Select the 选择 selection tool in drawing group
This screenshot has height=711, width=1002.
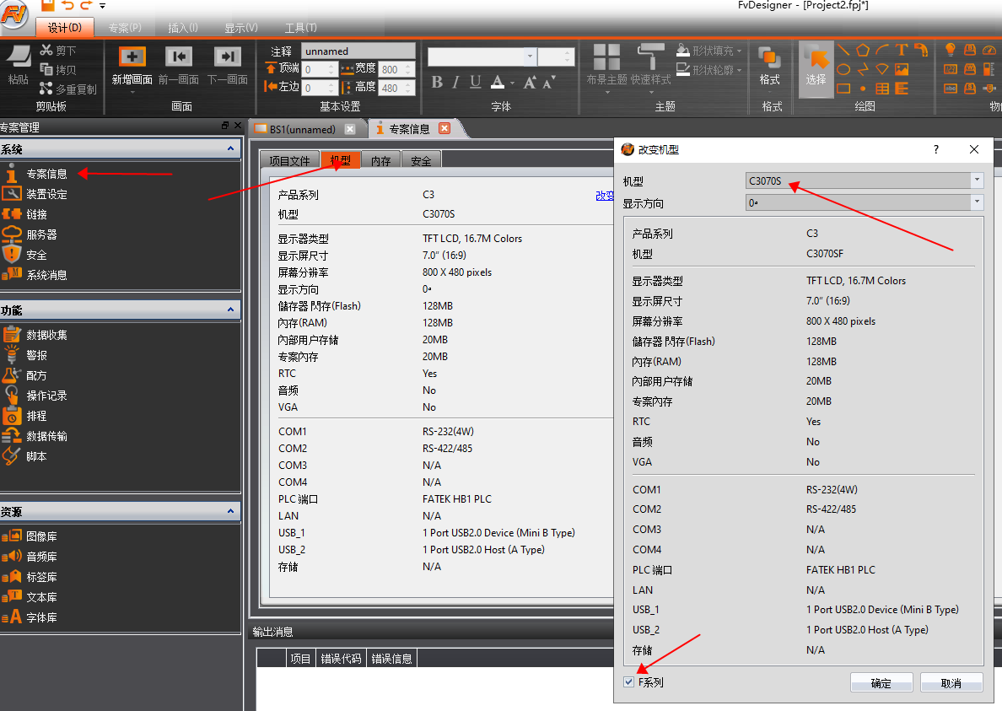pos(816,64)
